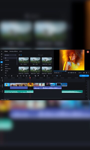Select the Noise category
The width and height of the screenshot is (90, 150).
pos(6,66)
